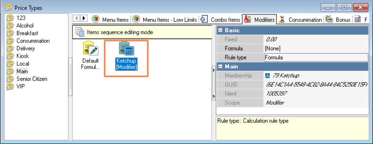Click the Items sequence editing mode icon
The width and height of the screenshot is (373, 144).
pos(80,32)
